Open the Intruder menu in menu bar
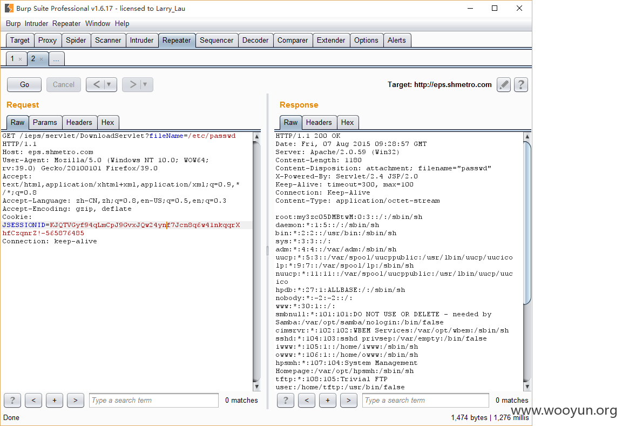 tap(36, 23)
